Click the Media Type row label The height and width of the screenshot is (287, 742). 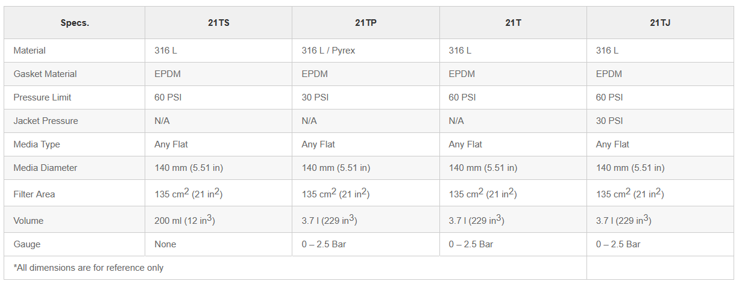tap(37, 144)
